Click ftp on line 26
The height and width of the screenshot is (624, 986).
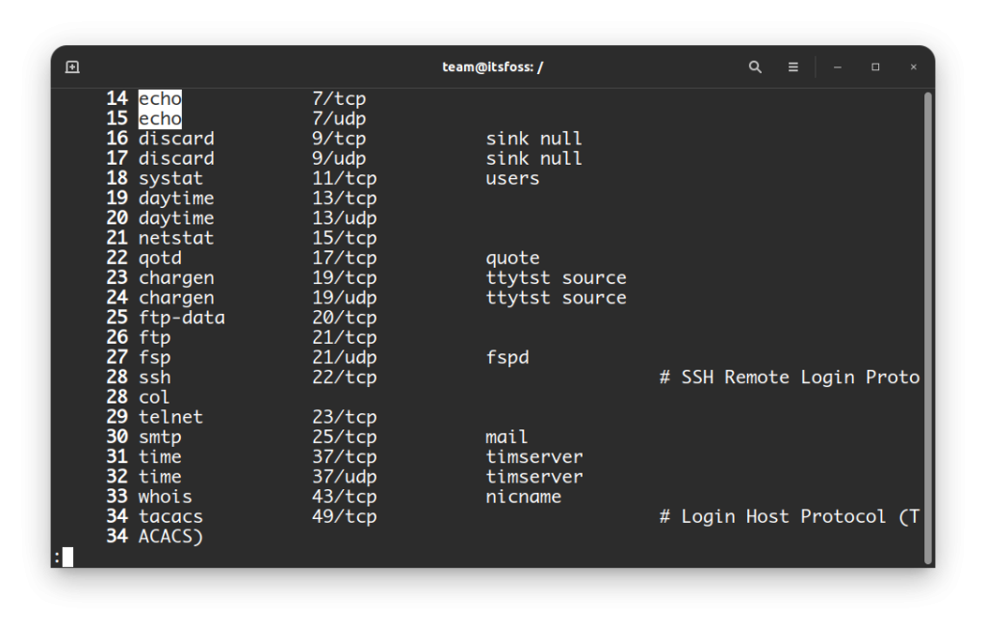pos(155,338)
